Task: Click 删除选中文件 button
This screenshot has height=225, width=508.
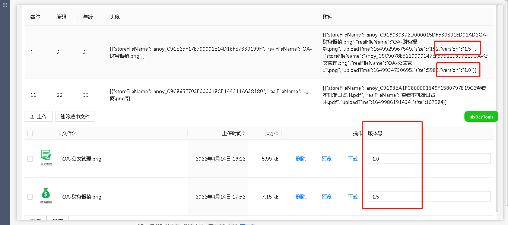Action: point(75,117)
